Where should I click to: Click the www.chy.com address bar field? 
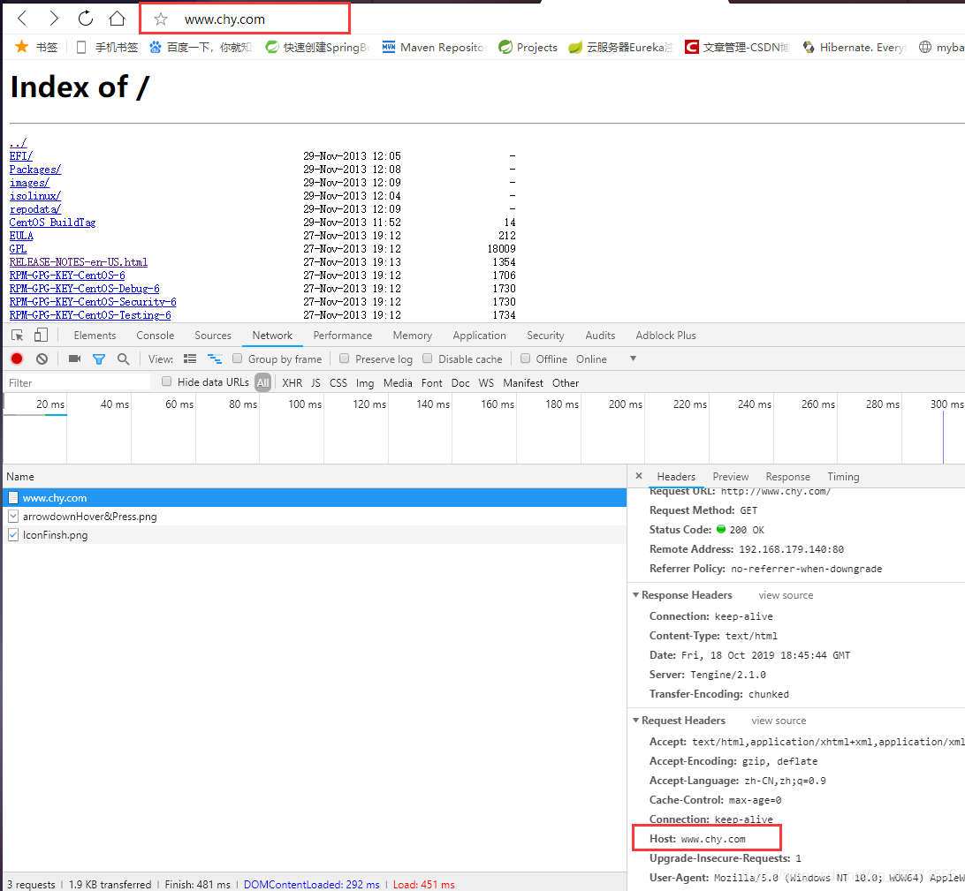coord(245,19)
